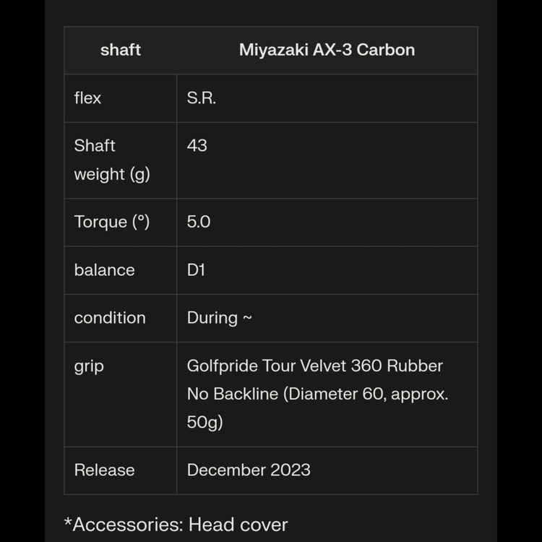Click the '50g)' grip weight text
This screenshot has height=542, width=542.
[205, 422]
